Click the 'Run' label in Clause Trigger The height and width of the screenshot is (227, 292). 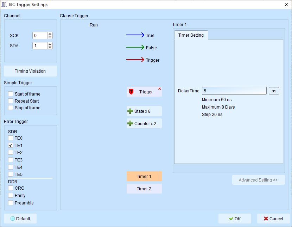pos(94,25)
